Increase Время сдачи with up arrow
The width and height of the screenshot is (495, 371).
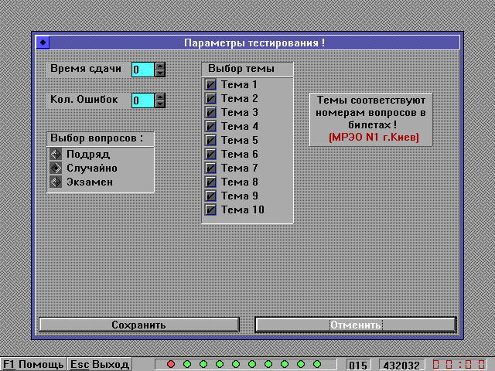160,66
